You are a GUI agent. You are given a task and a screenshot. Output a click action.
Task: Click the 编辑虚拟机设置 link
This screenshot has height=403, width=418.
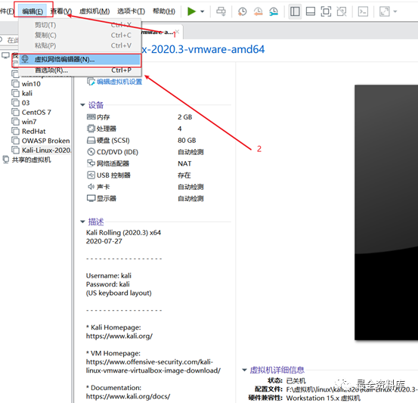pyautogui.click(x=115, y=82)
